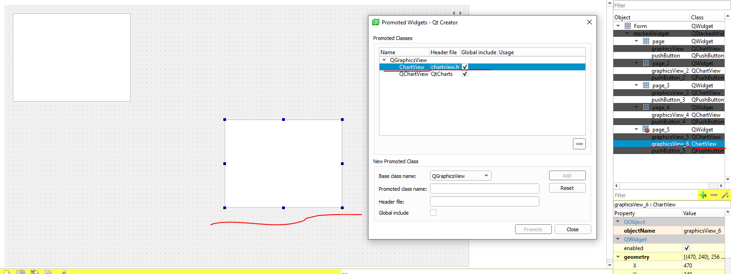Collapse the stackedWidget tree node
Screen dimensions: 731x274
coord(627,33)
